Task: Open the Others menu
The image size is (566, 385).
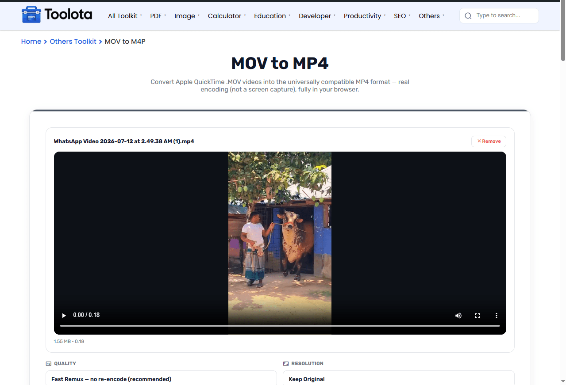Action: coord(431,16)
